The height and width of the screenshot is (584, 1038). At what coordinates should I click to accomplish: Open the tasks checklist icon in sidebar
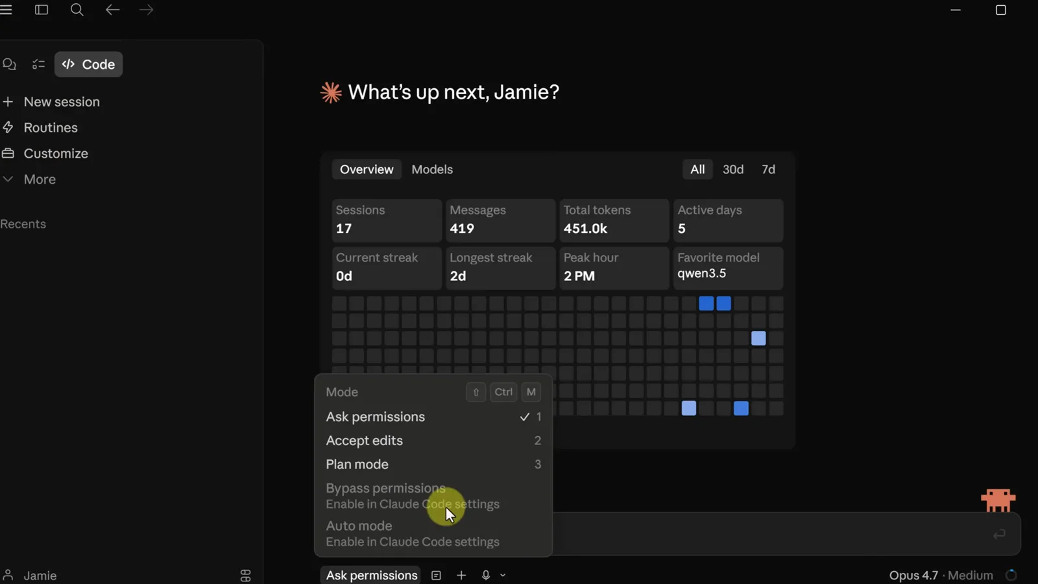coord(38,64)
